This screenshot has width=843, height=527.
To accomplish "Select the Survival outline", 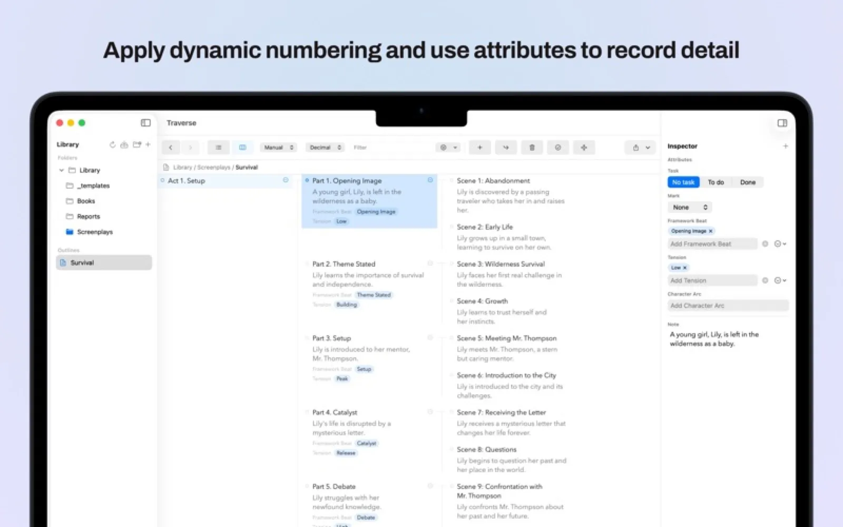I will click(104, 262).
